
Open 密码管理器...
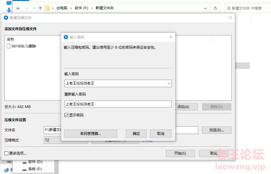pos(90,134)
